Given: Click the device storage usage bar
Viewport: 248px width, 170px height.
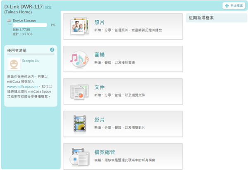Looking at the screenshot, I should (x=30, y=25).
